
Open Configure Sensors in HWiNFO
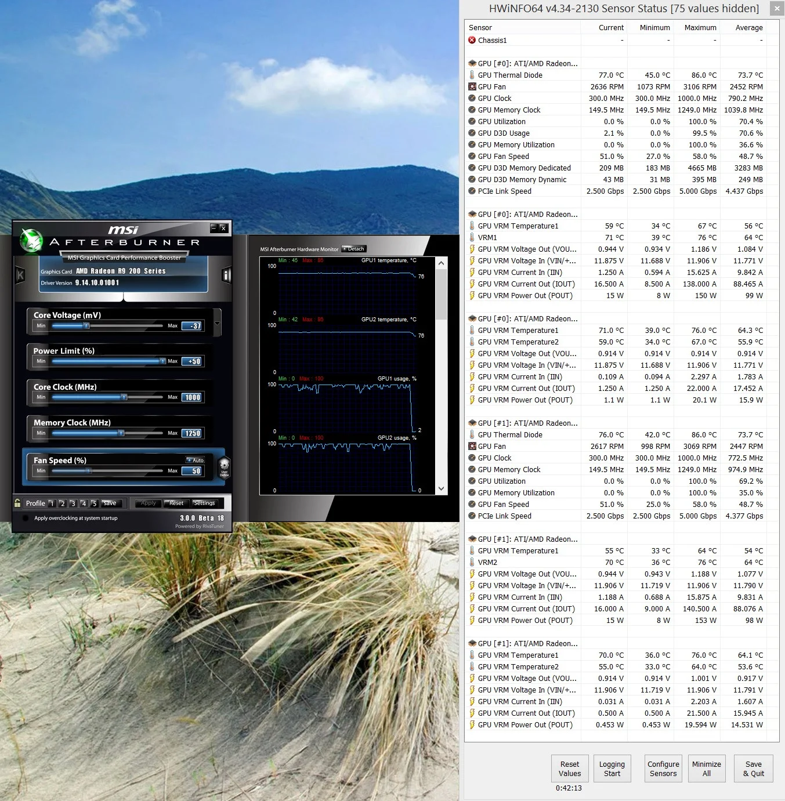[663, 769]
